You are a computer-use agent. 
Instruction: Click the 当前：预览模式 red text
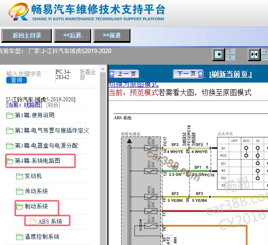[x=134, y=92]
